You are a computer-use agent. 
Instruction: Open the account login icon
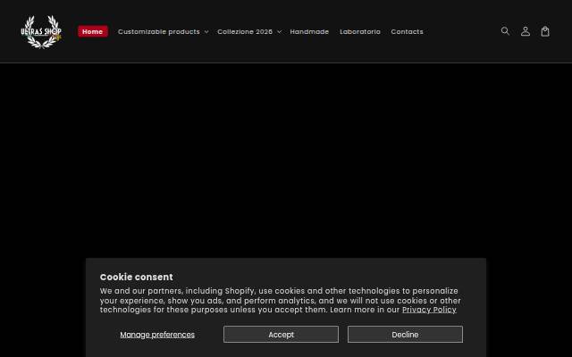(526, 31)
